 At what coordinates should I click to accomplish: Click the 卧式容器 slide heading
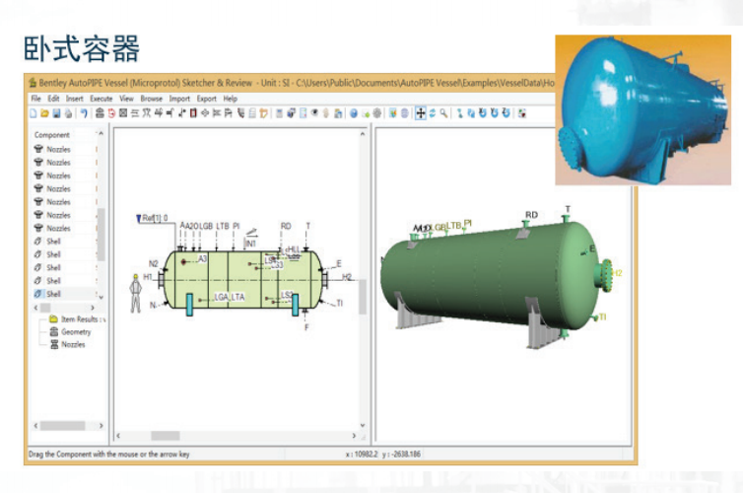[82, 48]
